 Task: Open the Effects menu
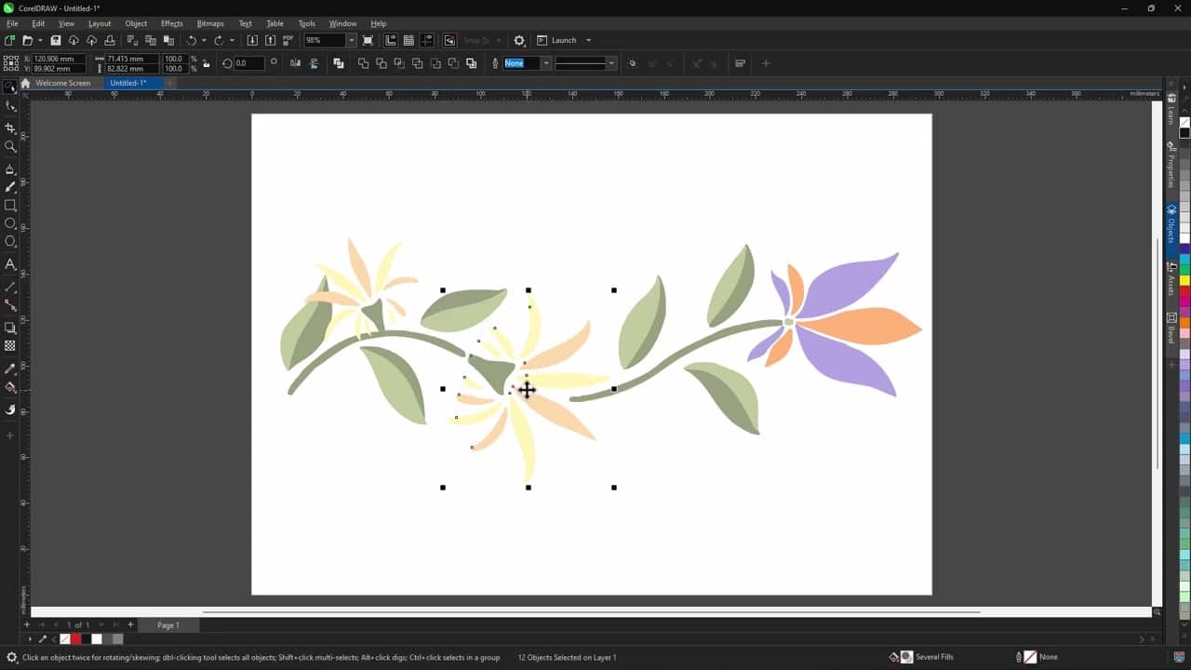click(x=172, y=23)
